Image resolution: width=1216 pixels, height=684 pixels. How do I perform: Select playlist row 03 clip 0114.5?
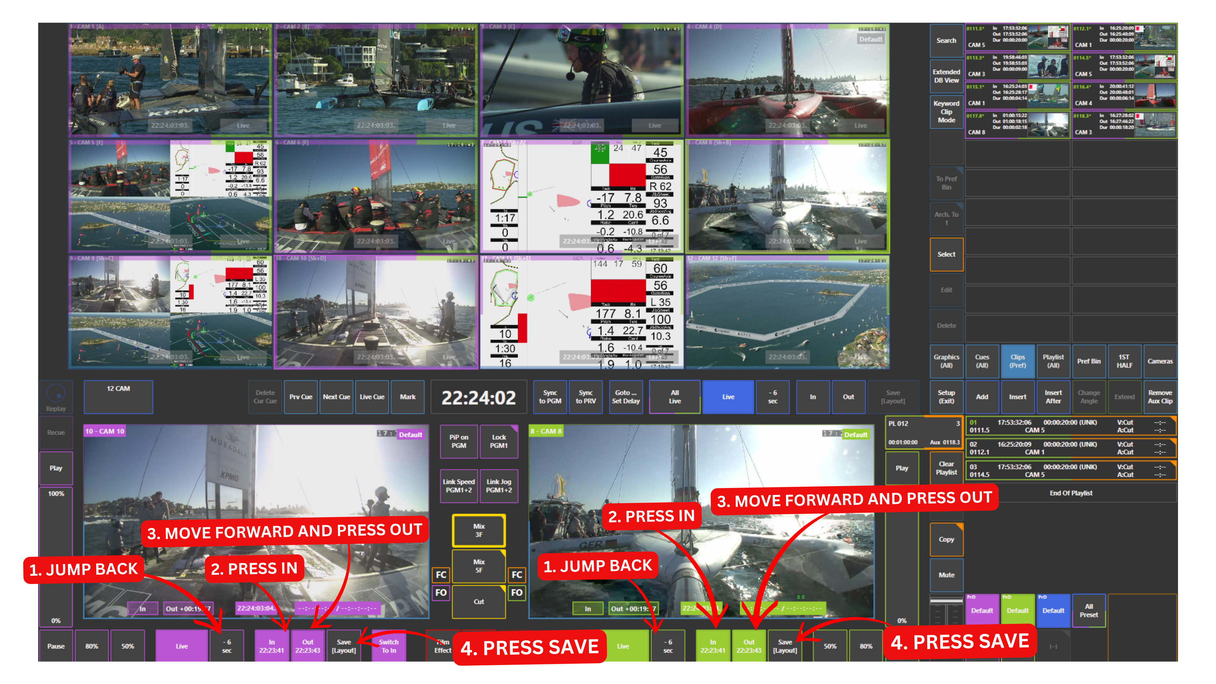pyautogui.click(x=1071, y=471)
